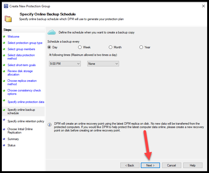
Task: Click the Summary step label
Action: coord(13,139)
